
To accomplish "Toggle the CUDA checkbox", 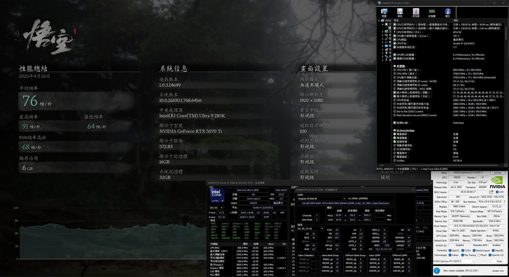I will tap(463, 250).
